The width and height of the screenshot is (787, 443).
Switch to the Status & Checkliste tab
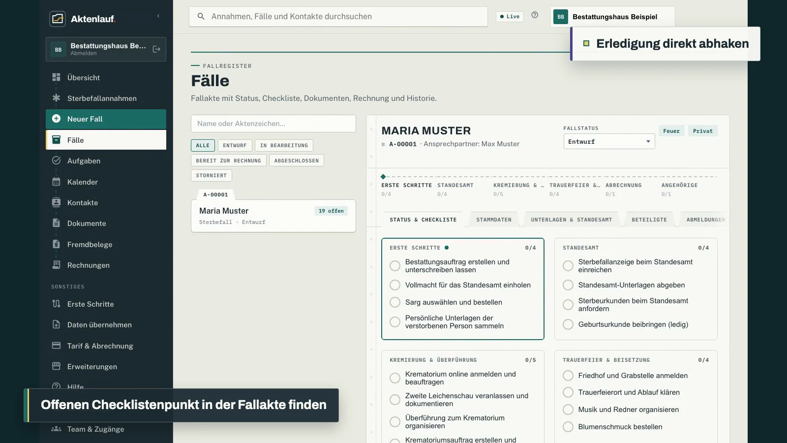[423, 220]
